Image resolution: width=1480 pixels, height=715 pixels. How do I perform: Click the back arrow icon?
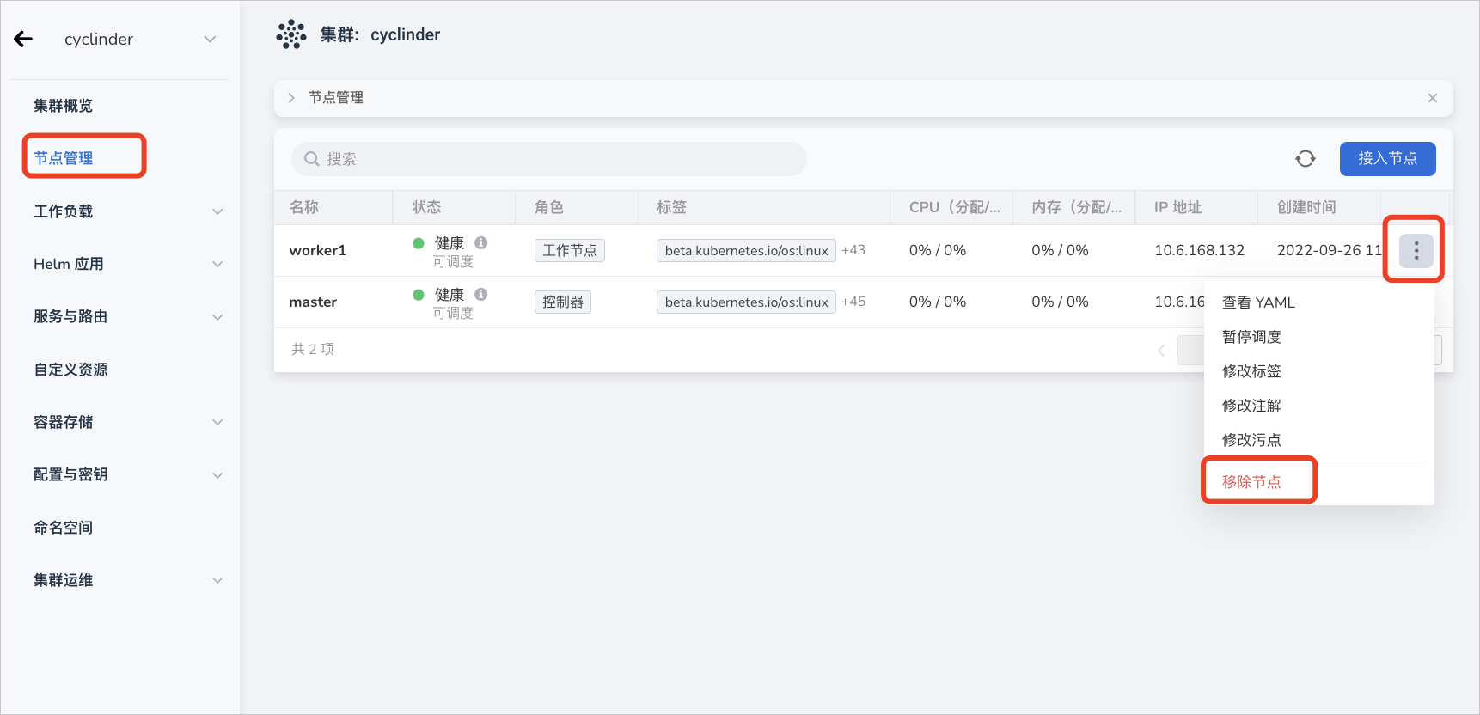click(23, 39)
